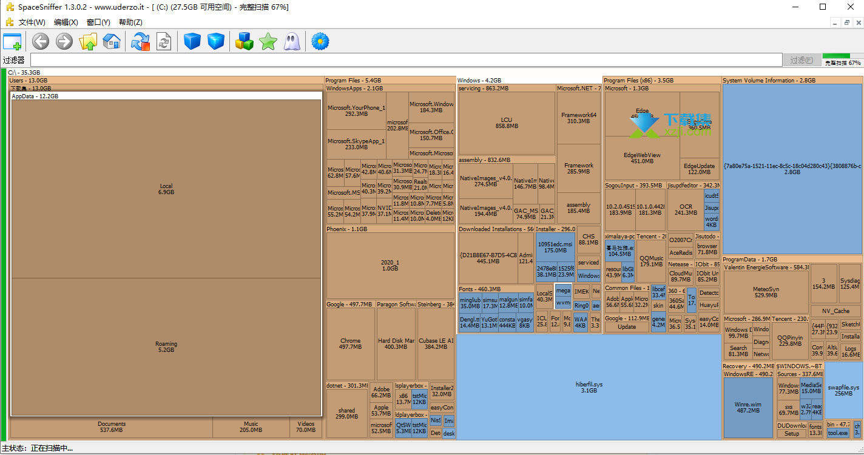Start a new master scan
The height and width of the screenshot is (455, 864).
click(140, 41)
